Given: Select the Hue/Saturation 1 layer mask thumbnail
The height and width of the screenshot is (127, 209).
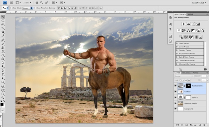Looking at the screenshot, I should [188, 86].
